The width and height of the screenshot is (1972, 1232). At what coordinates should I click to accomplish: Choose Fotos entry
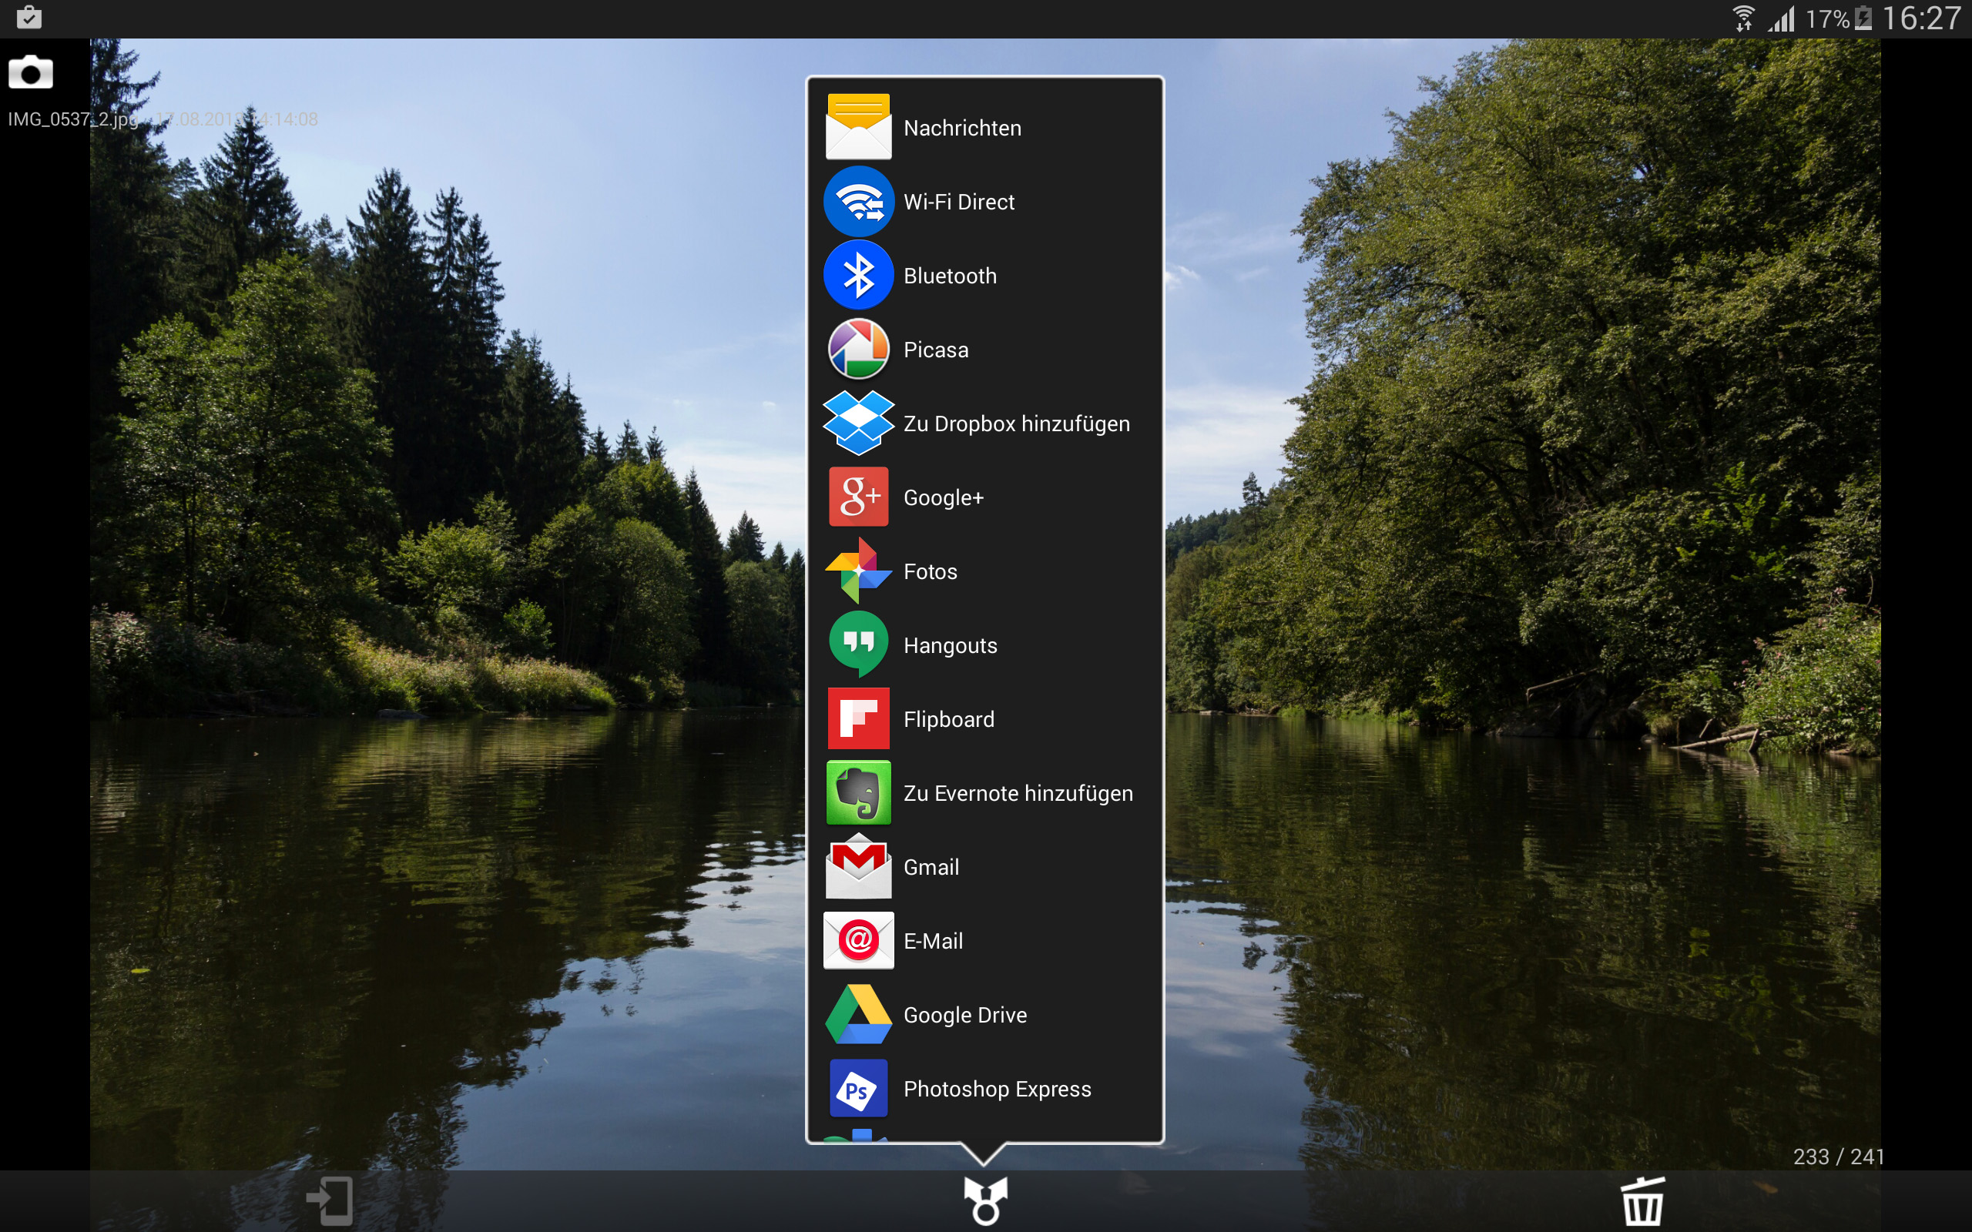[930, 571]
